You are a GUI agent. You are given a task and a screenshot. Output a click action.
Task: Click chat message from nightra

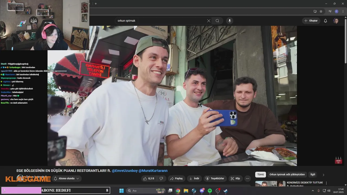click(x=12, y=82)
